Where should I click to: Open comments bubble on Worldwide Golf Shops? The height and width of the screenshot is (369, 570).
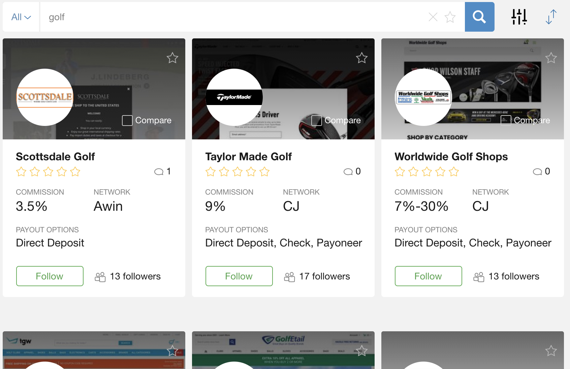point(537,172)
